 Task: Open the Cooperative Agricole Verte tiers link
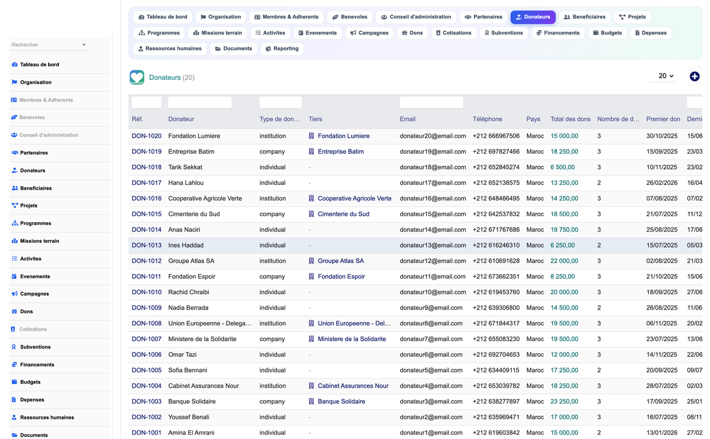click(x=354, y=199)
